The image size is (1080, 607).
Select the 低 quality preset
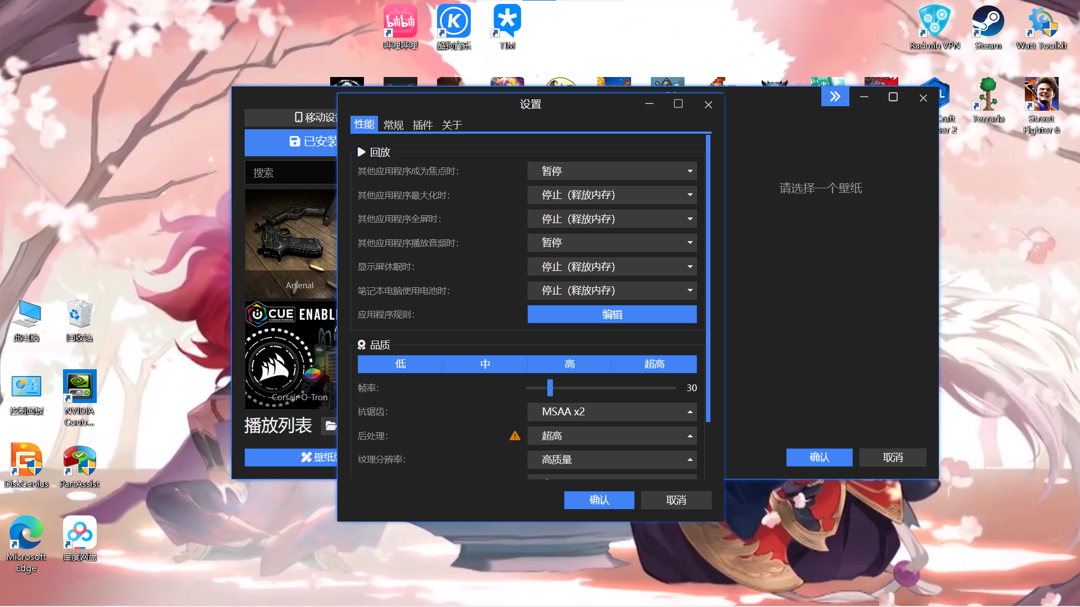(x=400, y=364)
